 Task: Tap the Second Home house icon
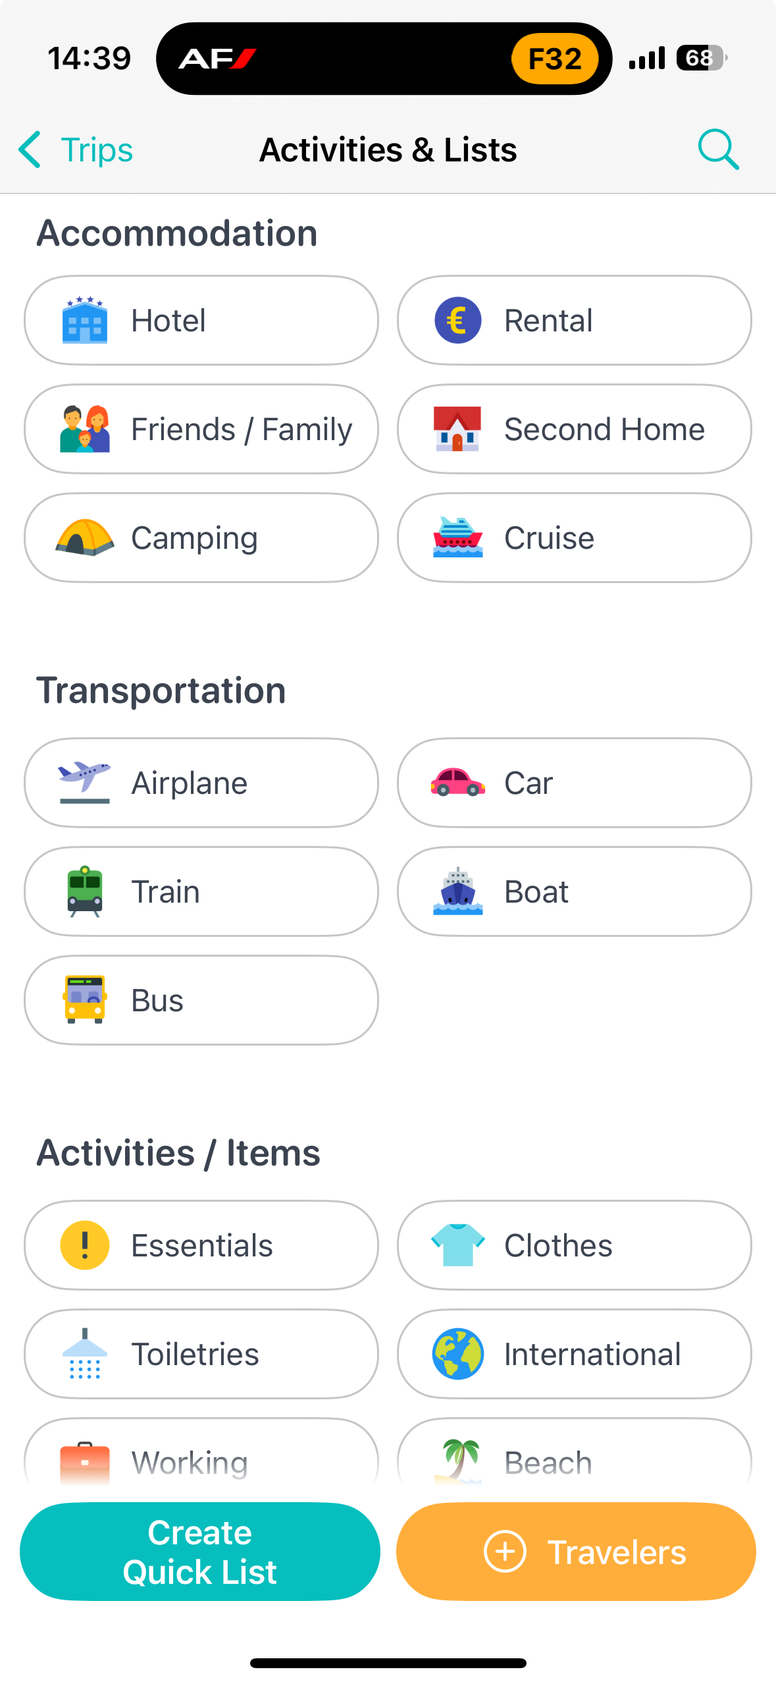point(457,429)
